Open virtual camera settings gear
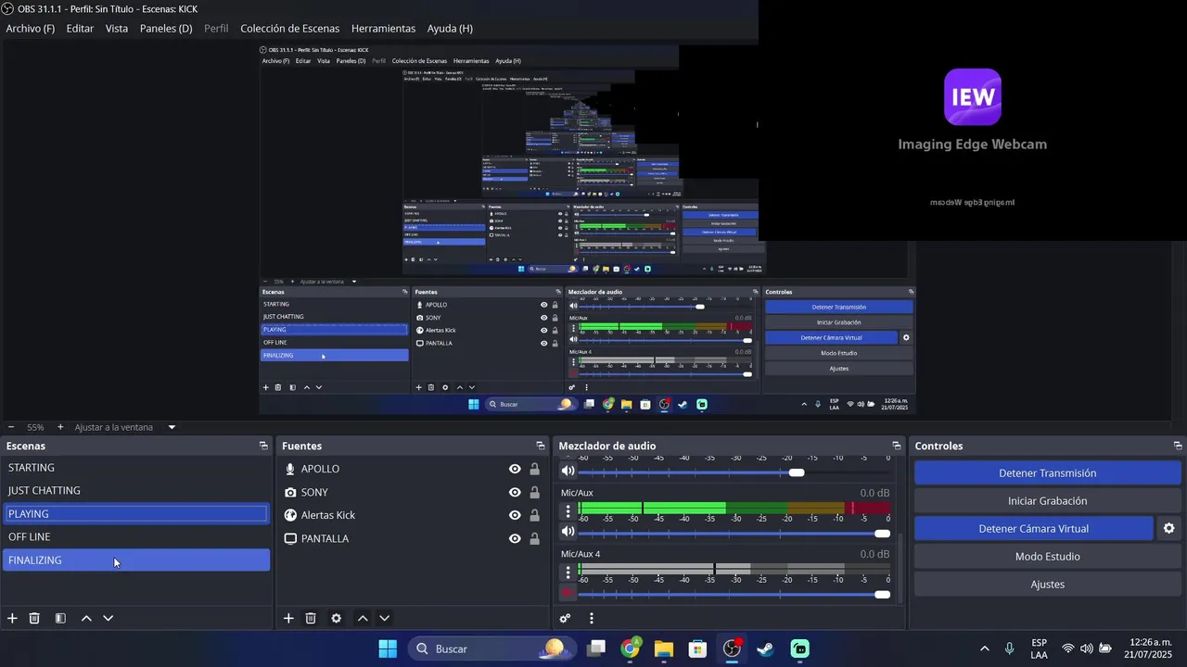Image resolution: width=1187 pixels, height=667 pixels. [x=1168, y=528]
